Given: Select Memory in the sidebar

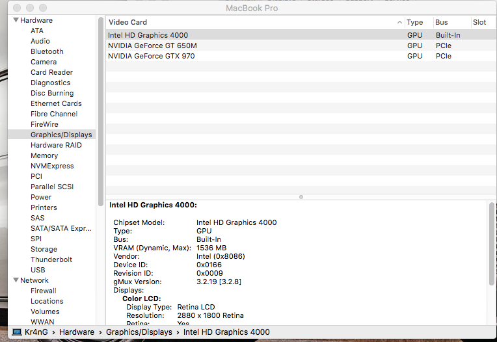Looking at the screenshot, I should point(44,155).
